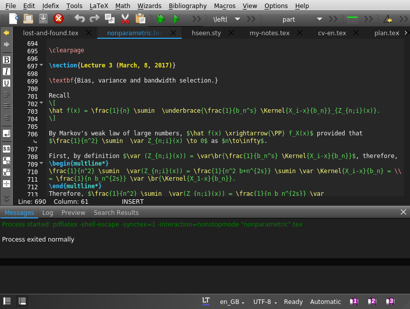Undo the last edit

tap(80, 19)
